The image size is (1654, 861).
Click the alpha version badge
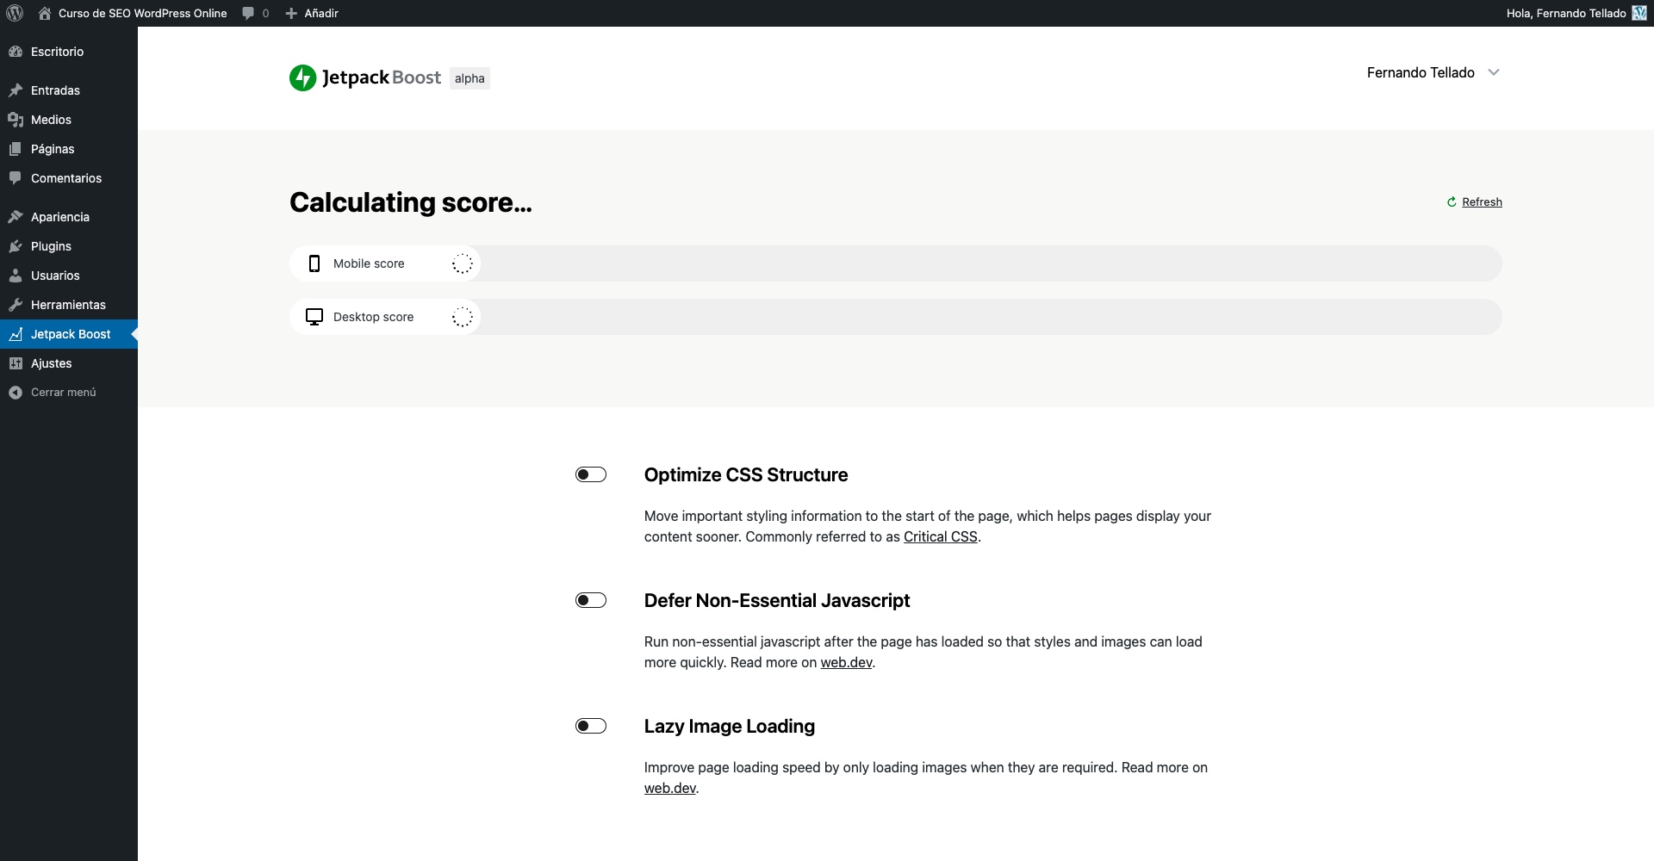pyautogui.click(x=469, y=78)
